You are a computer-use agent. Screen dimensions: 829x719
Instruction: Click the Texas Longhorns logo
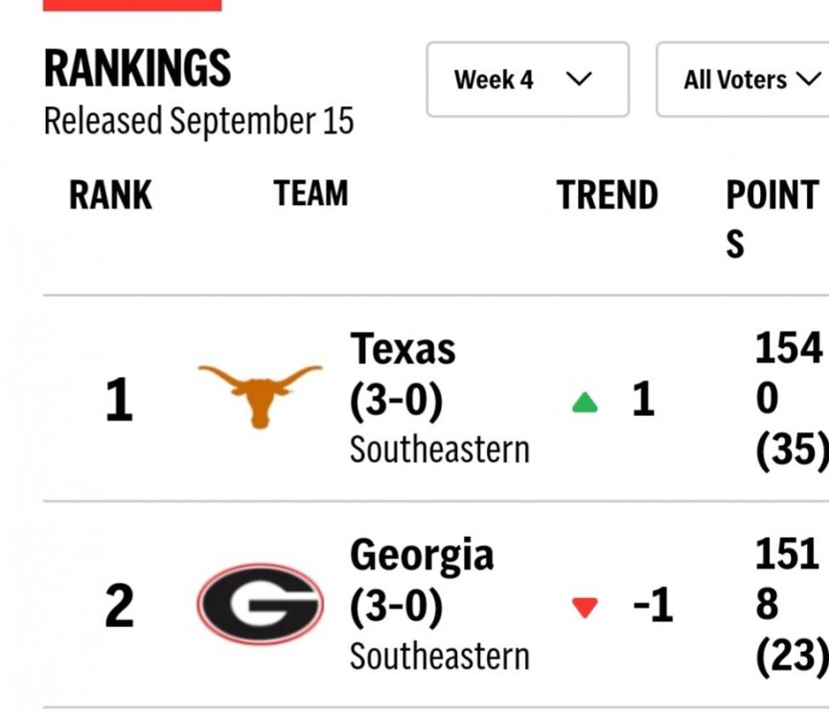click(x=260, y=394)
